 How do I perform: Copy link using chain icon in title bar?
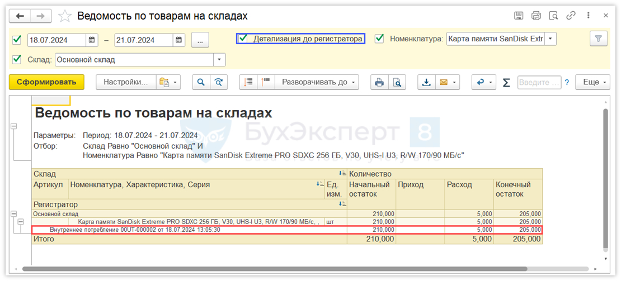tap(571, 16)
